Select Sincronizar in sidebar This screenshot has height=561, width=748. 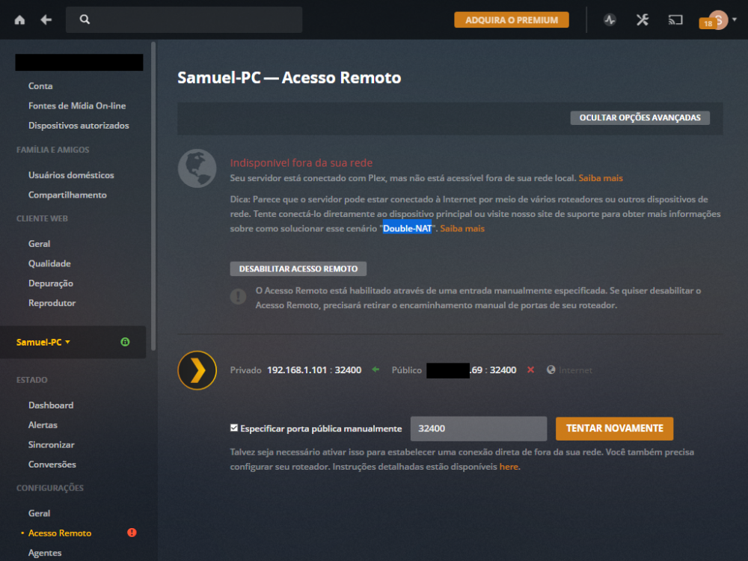pos(51,444)
